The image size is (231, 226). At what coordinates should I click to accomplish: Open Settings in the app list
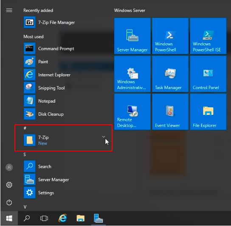pos(39,193)
